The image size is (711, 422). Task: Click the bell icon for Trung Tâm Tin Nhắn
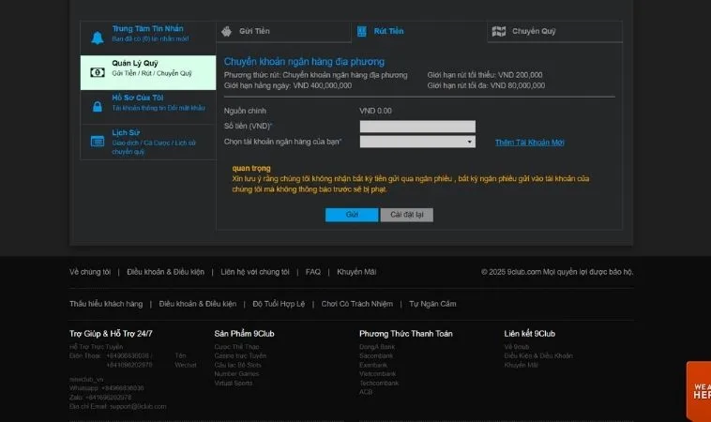click(98, 38)
